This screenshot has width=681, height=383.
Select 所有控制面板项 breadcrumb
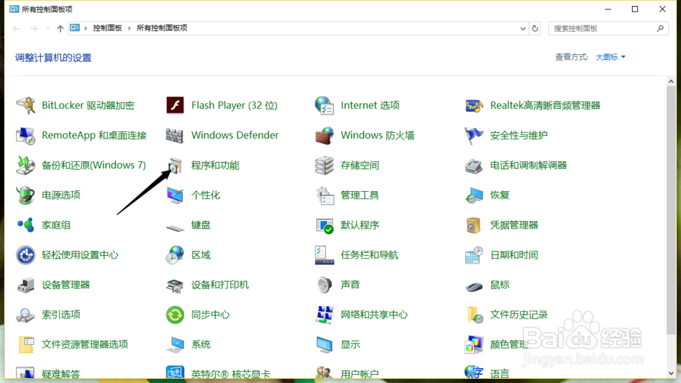[161, 28]
